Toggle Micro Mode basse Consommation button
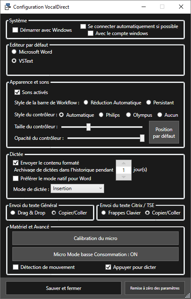The width and height of the screenshot is (191, 299). pos(95,254)
